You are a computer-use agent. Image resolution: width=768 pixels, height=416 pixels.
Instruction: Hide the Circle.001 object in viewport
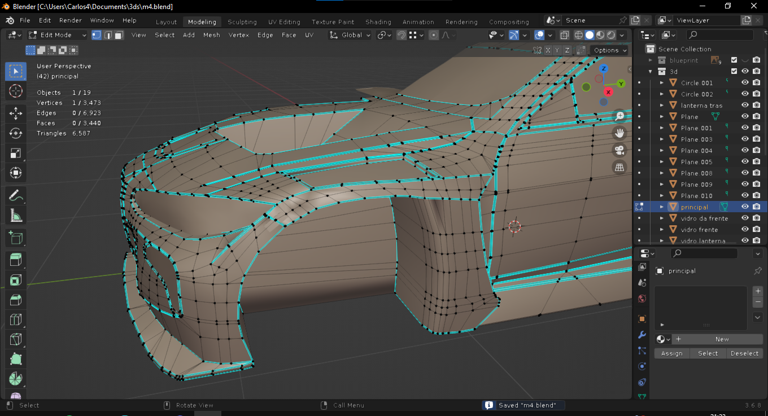tap(745, 82)
